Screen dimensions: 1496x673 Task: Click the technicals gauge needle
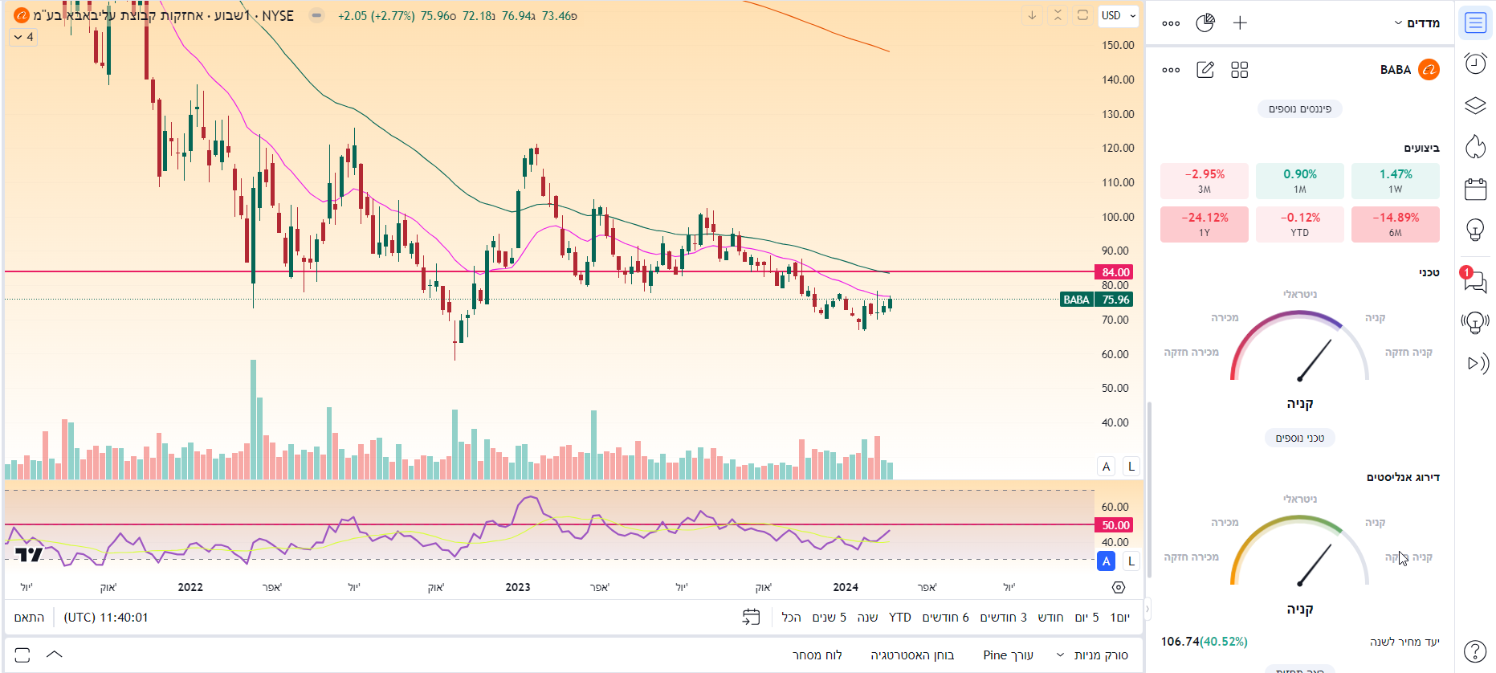[x=1315, y=361]
